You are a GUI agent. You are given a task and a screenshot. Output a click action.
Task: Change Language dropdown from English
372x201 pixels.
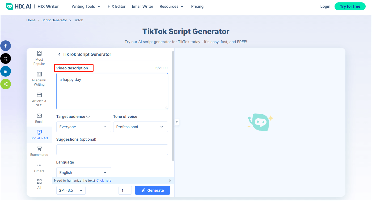tap(84, 172)
